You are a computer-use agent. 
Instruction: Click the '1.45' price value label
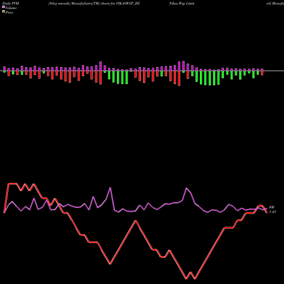pyautogui.click(x=273, y=212)
